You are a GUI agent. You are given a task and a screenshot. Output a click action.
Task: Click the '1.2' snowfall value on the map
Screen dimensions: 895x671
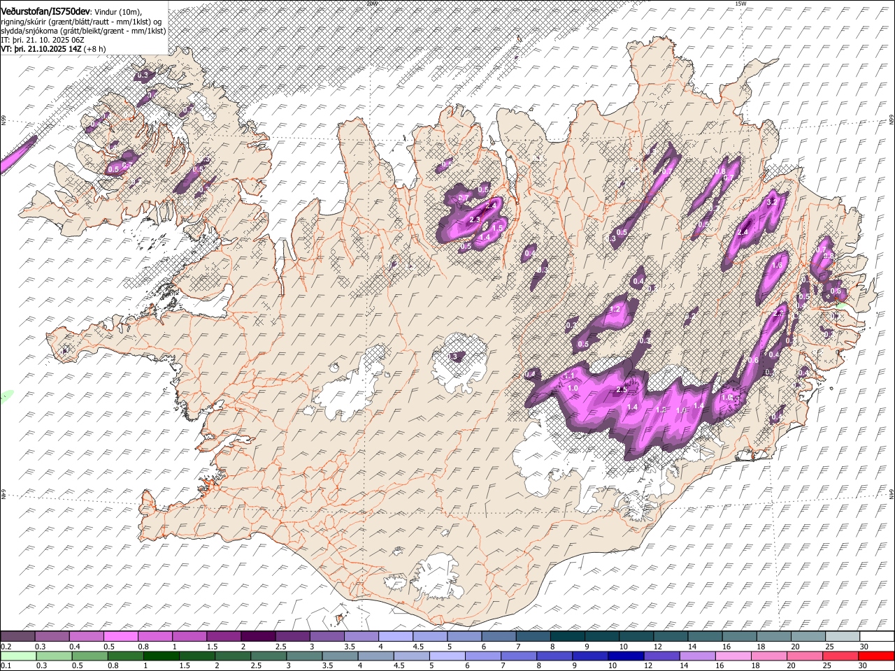pyautogui.click(x=615, y=309)
